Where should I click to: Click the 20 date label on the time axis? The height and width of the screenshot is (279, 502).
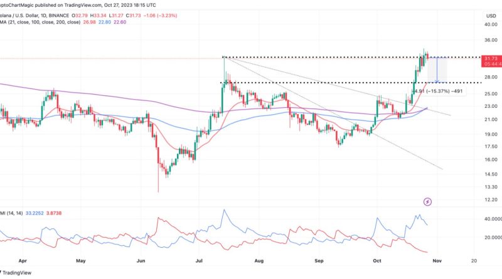474,261
